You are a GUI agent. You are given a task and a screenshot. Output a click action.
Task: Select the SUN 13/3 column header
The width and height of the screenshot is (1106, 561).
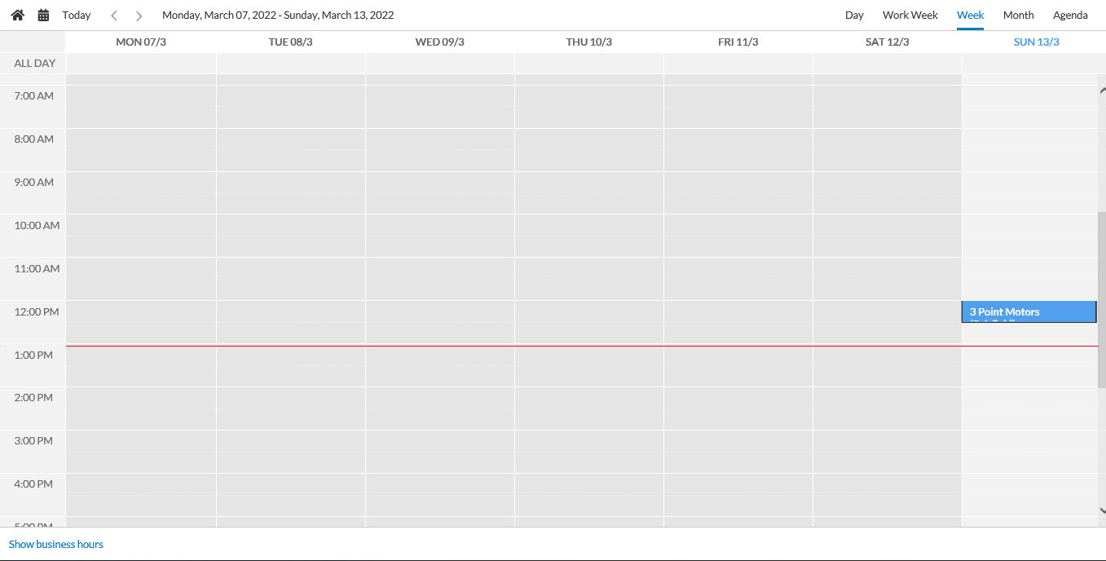1036,42
